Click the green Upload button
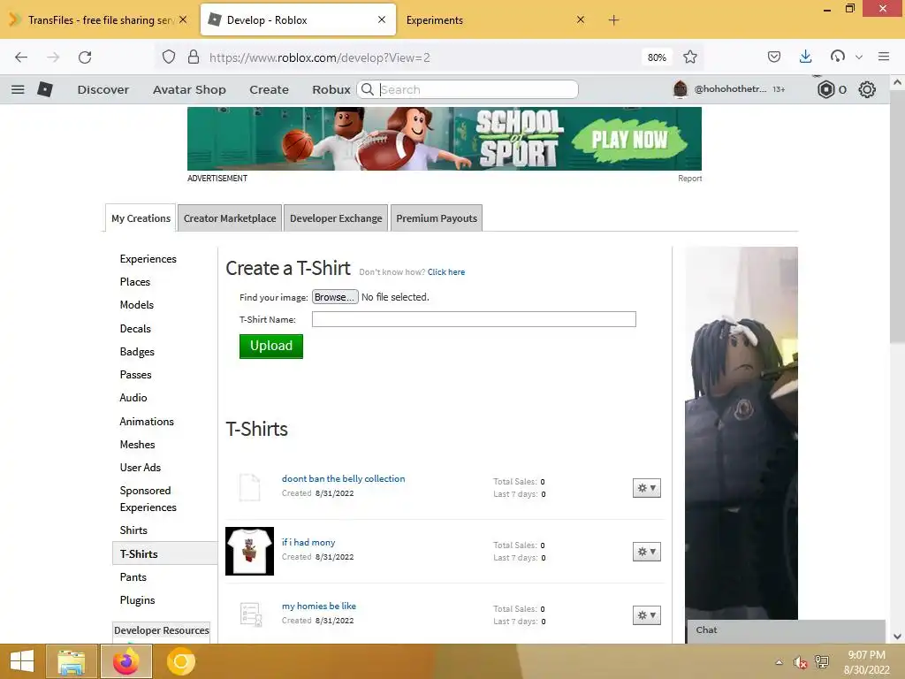 tap(271, 346)
